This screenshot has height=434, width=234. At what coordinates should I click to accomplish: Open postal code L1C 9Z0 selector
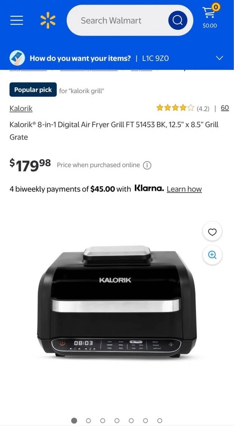point(156,58)
